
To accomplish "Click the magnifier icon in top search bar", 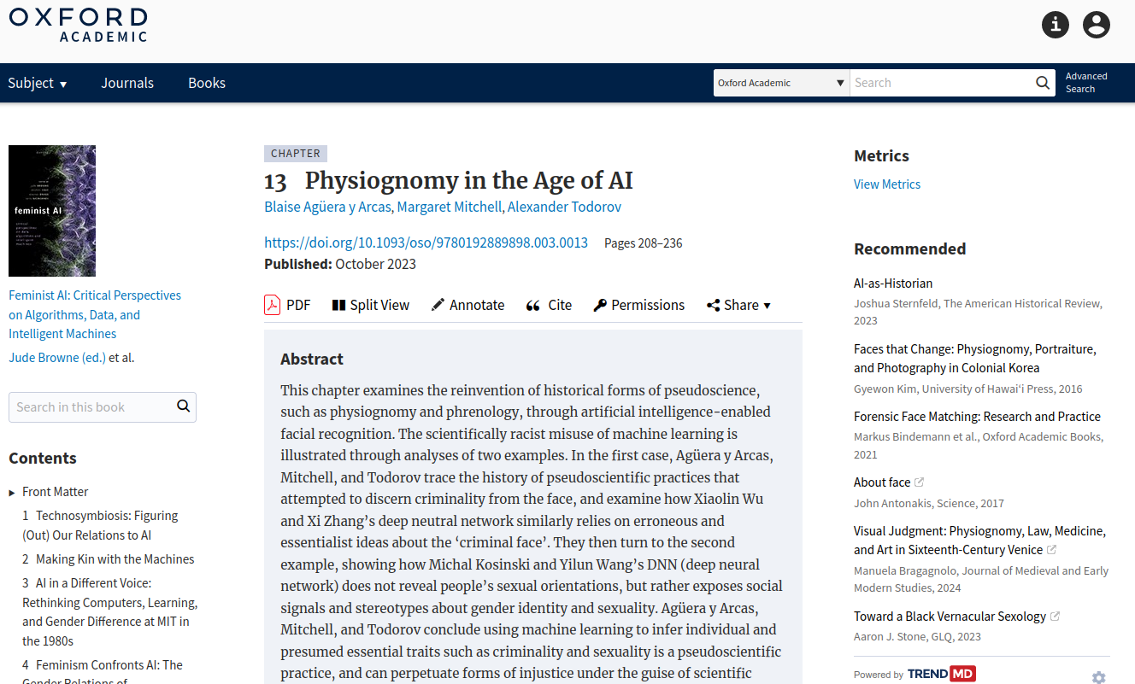I will coord(1043,83).
